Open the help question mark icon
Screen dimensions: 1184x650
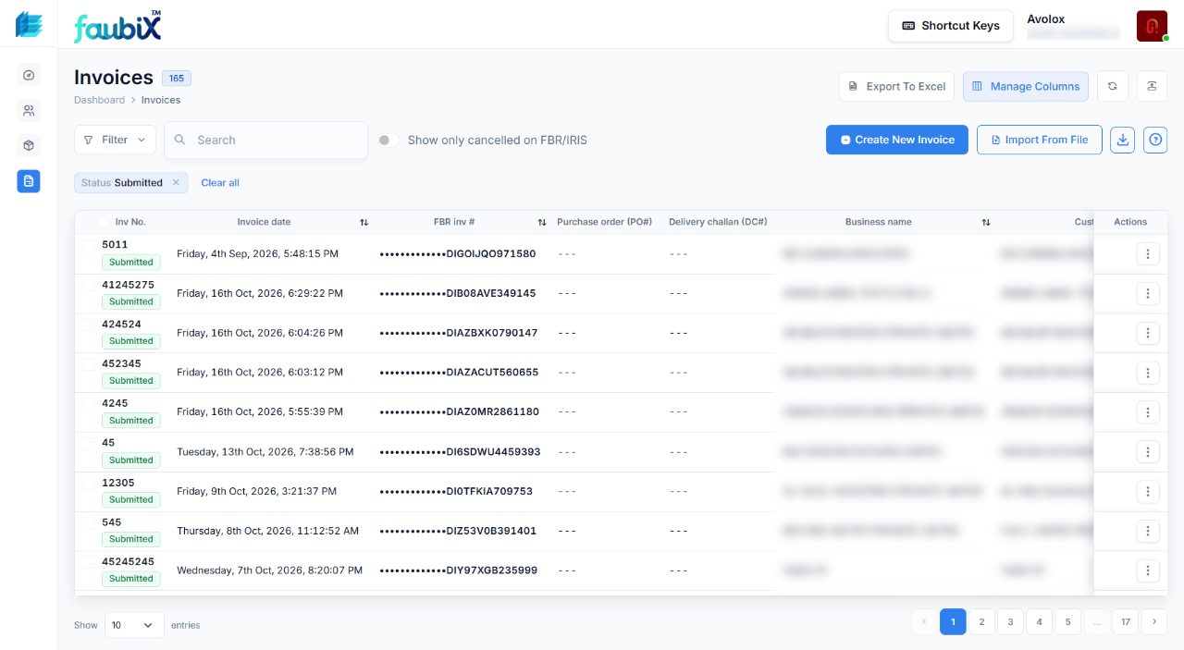(x=1155, y=140)
